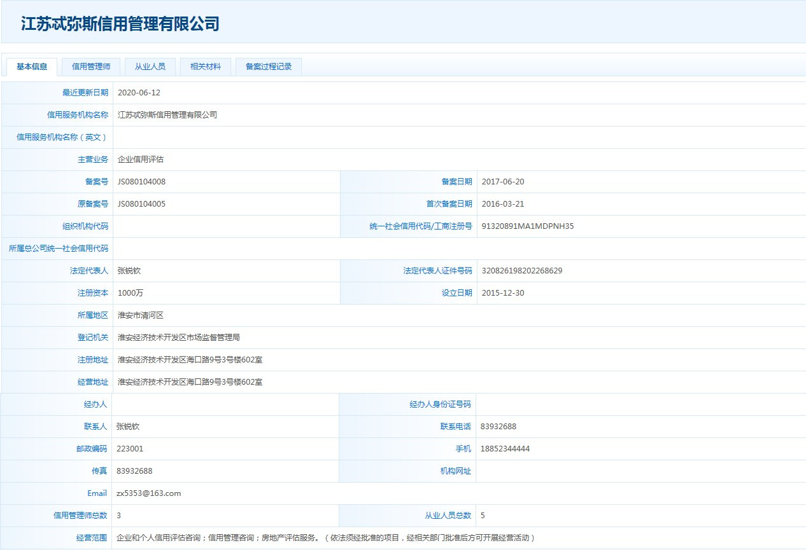Select the 信用服务机构名称 value 江苏忒弥斯信用管理有限公司

167,115
